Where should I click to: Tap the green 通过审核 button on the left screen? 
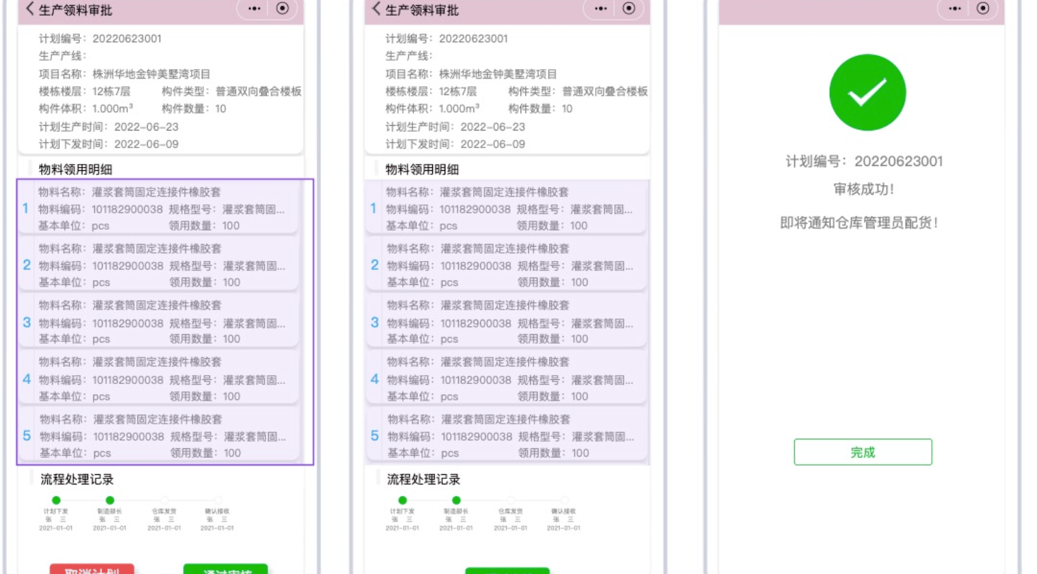(226, 569)
